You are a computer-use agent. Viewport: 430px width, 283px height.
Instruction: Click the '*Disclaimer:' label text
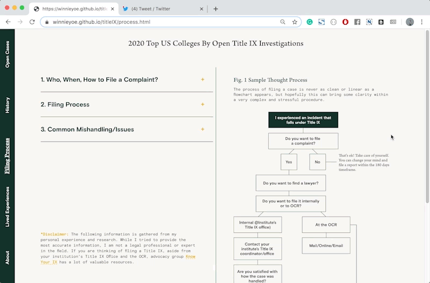(54, 234)
